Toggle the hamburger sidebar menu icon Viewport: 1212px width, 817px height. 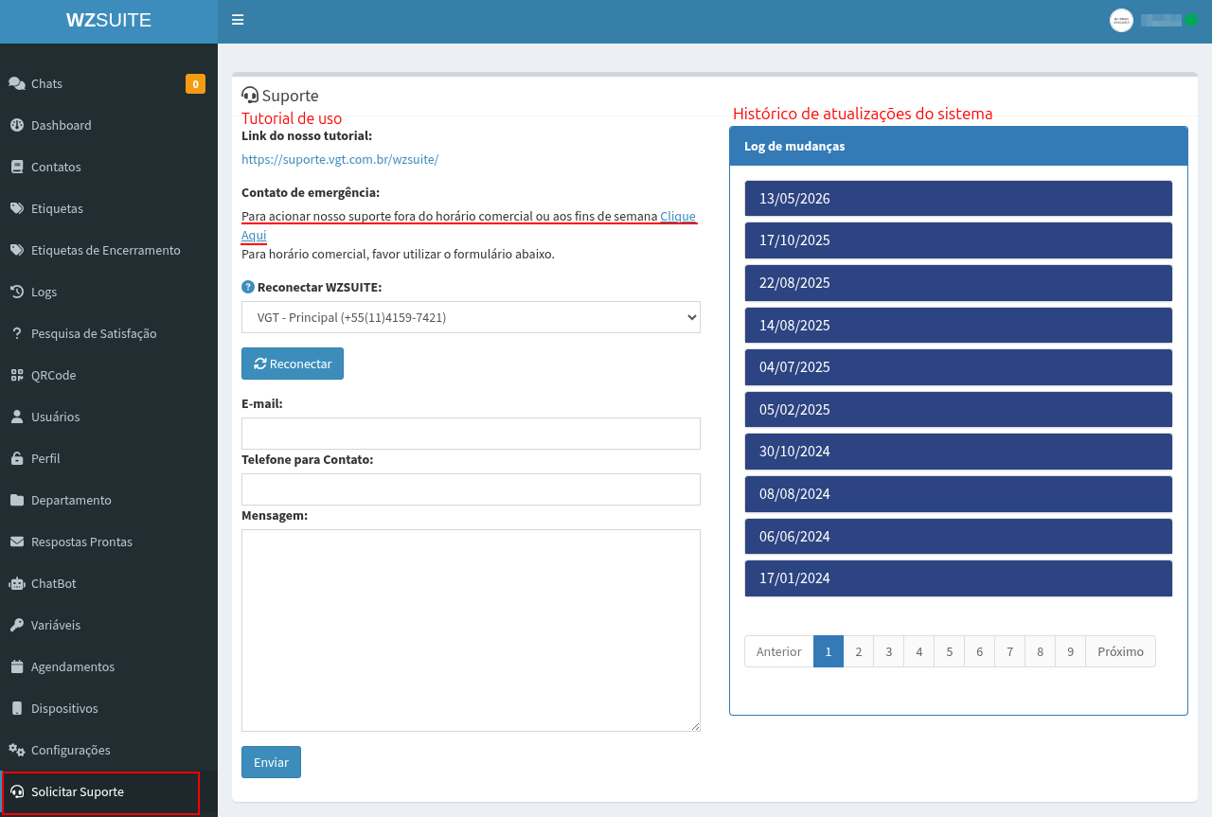[238, 20]
